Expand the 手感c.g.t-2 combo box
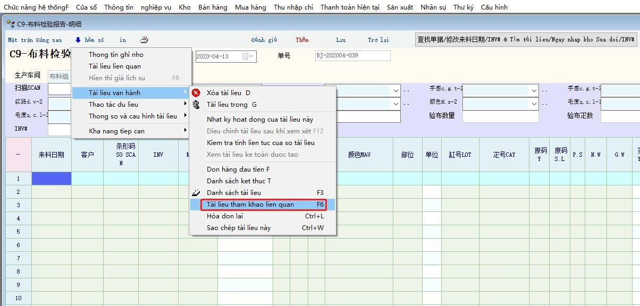Image resolution: width=640 pixels, height=306 pixels. click(534, 91)
